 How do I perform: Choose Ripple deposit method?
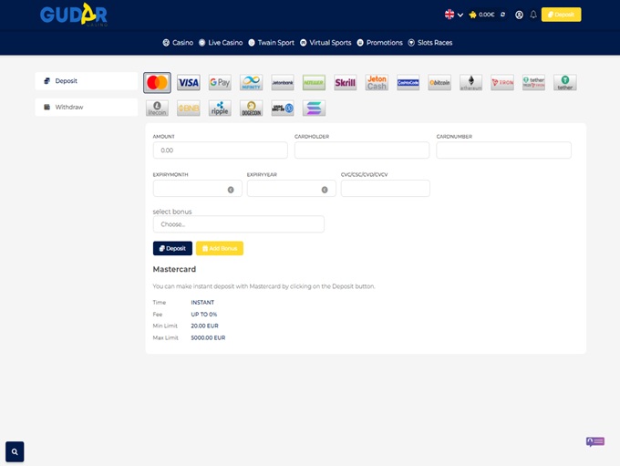(x=220, y=109)
